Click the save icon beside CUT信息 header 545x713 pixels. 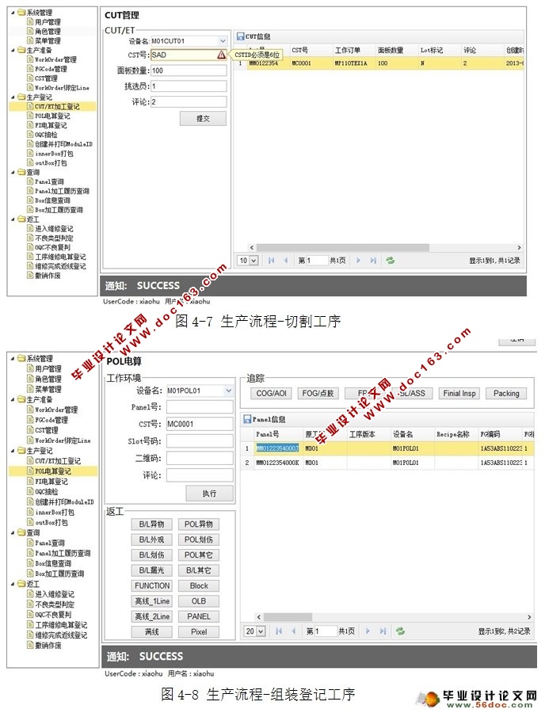(241, 36)
